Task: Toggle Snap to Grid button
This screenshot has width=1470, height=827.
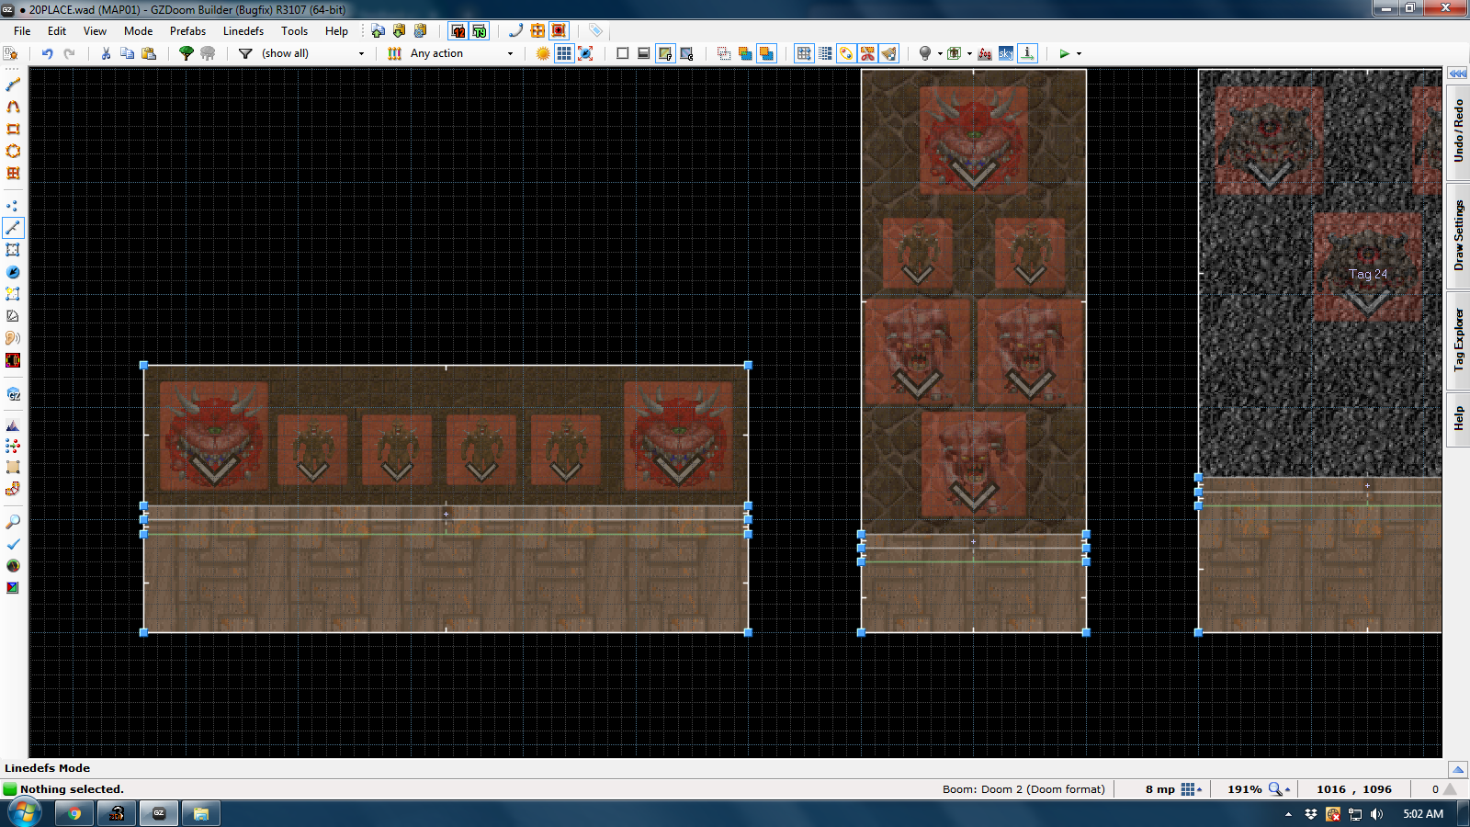Action: 804,53
